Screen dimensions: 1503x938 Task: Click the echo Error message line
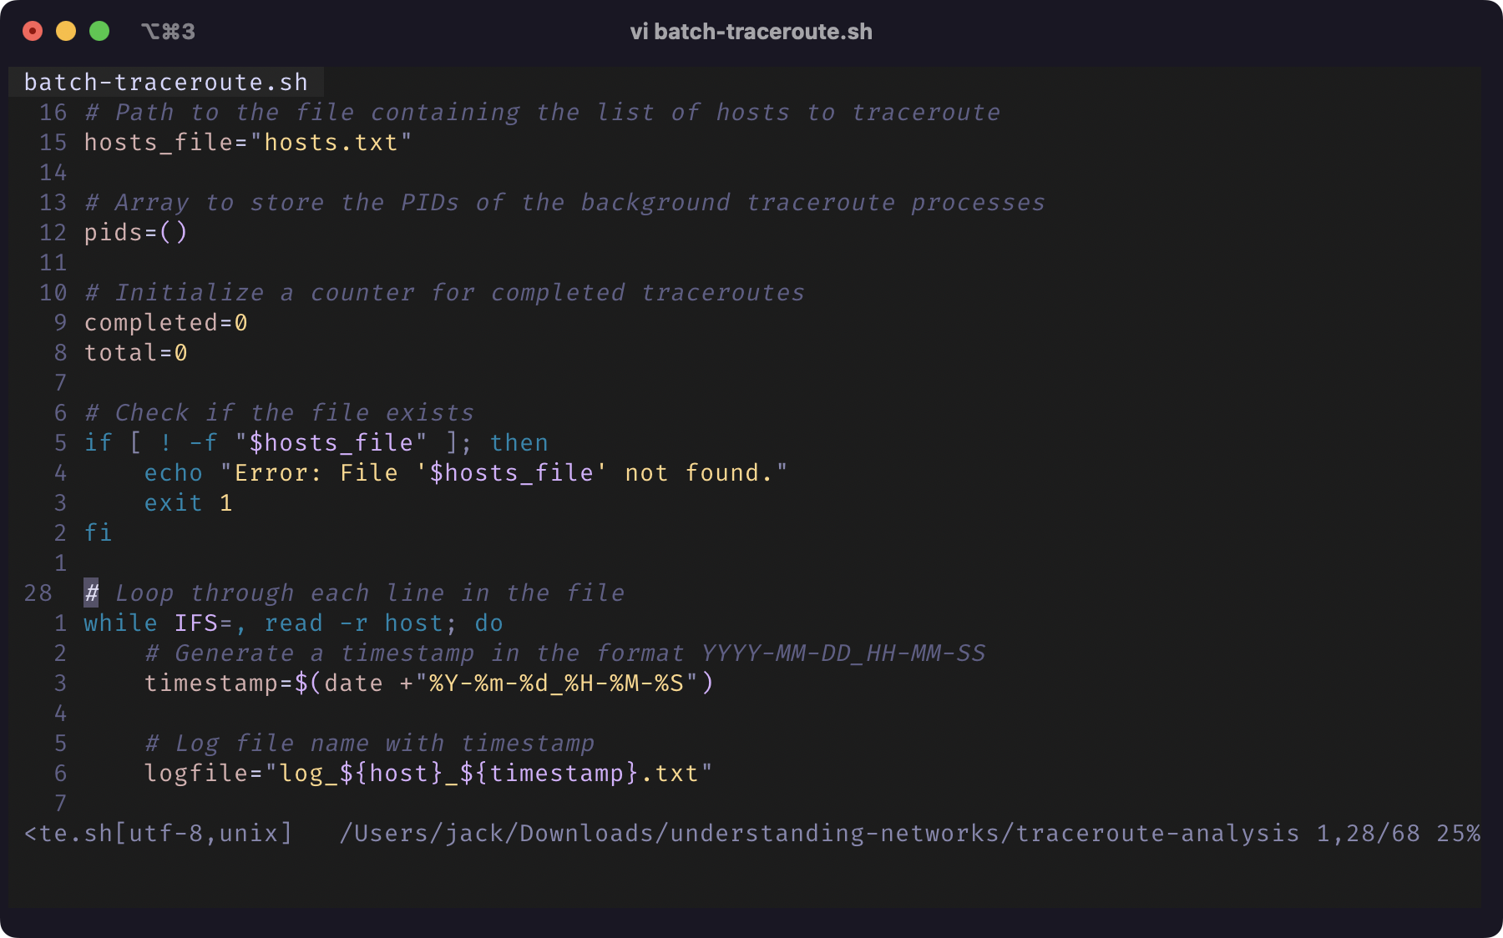(x=465, y=473)
